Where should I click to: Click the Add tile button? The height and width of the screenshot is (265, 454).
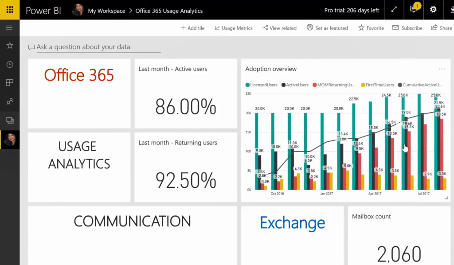192,28
